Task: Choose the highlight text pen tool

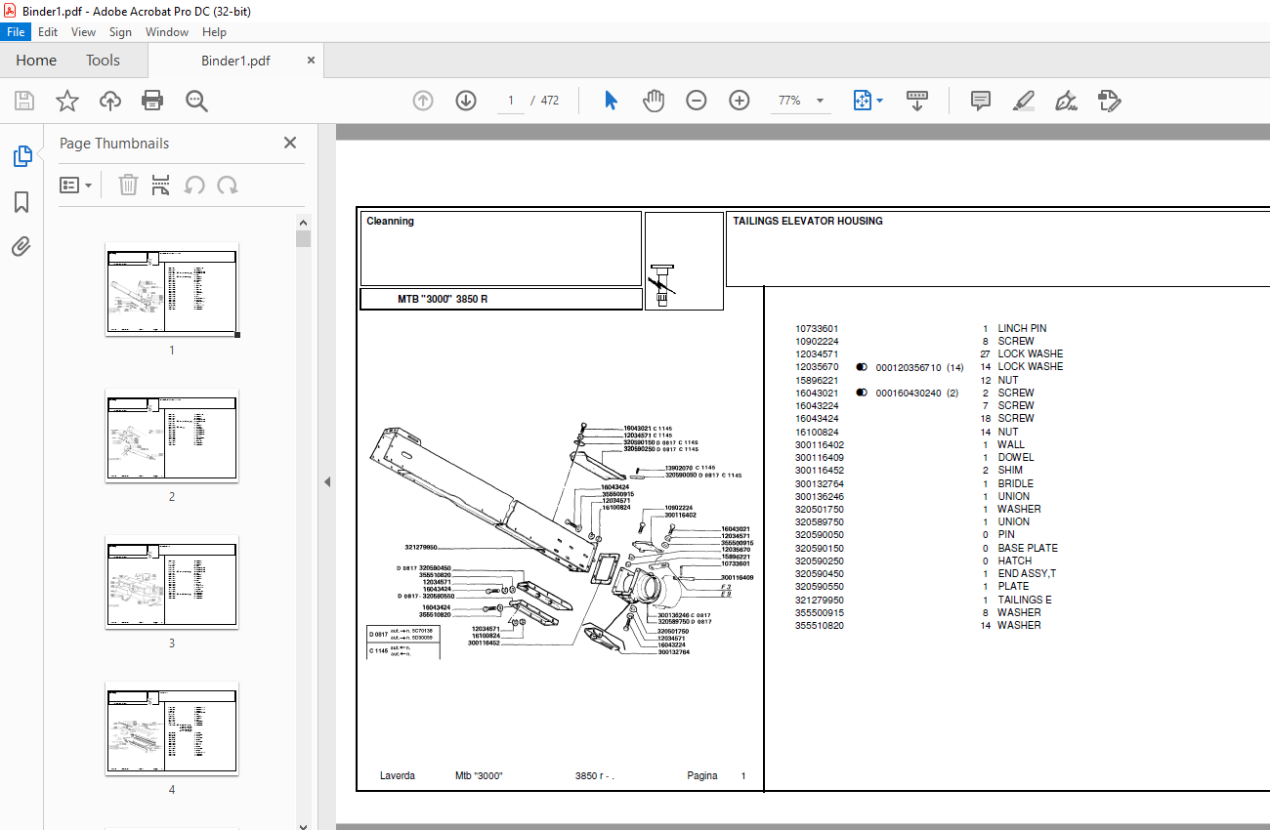Action: [1024, 101]
